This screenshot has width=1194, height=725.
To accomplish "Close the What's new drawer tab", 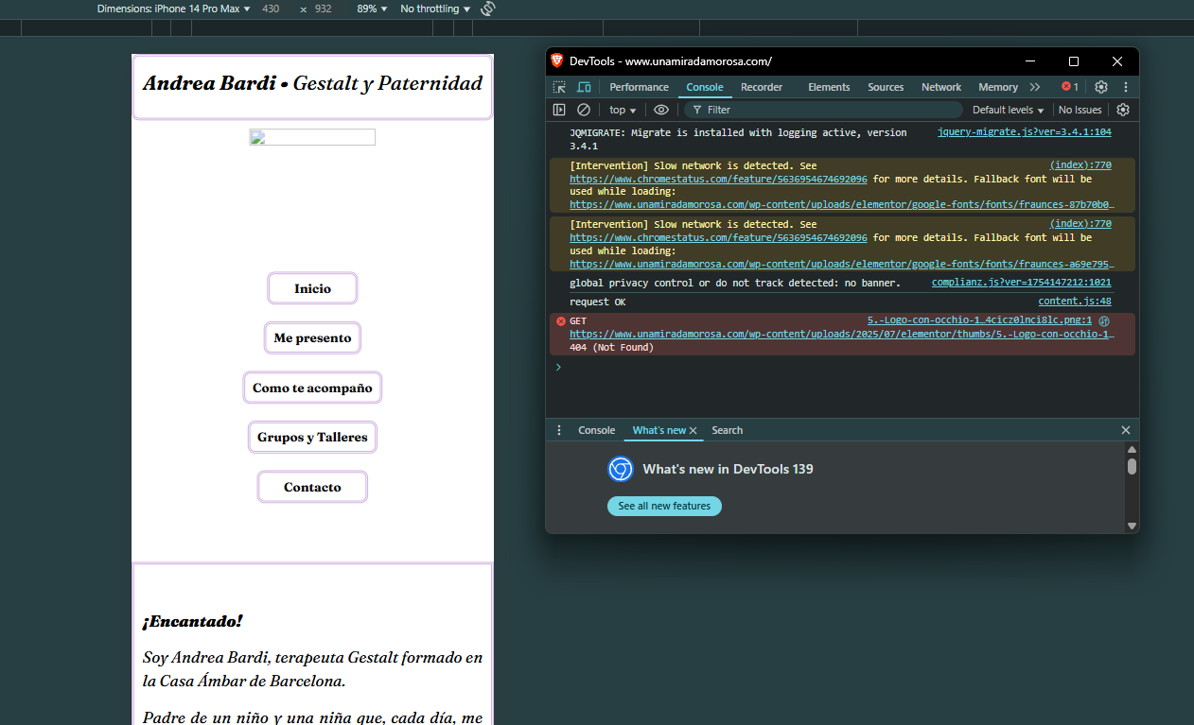I will click(694, 431).
